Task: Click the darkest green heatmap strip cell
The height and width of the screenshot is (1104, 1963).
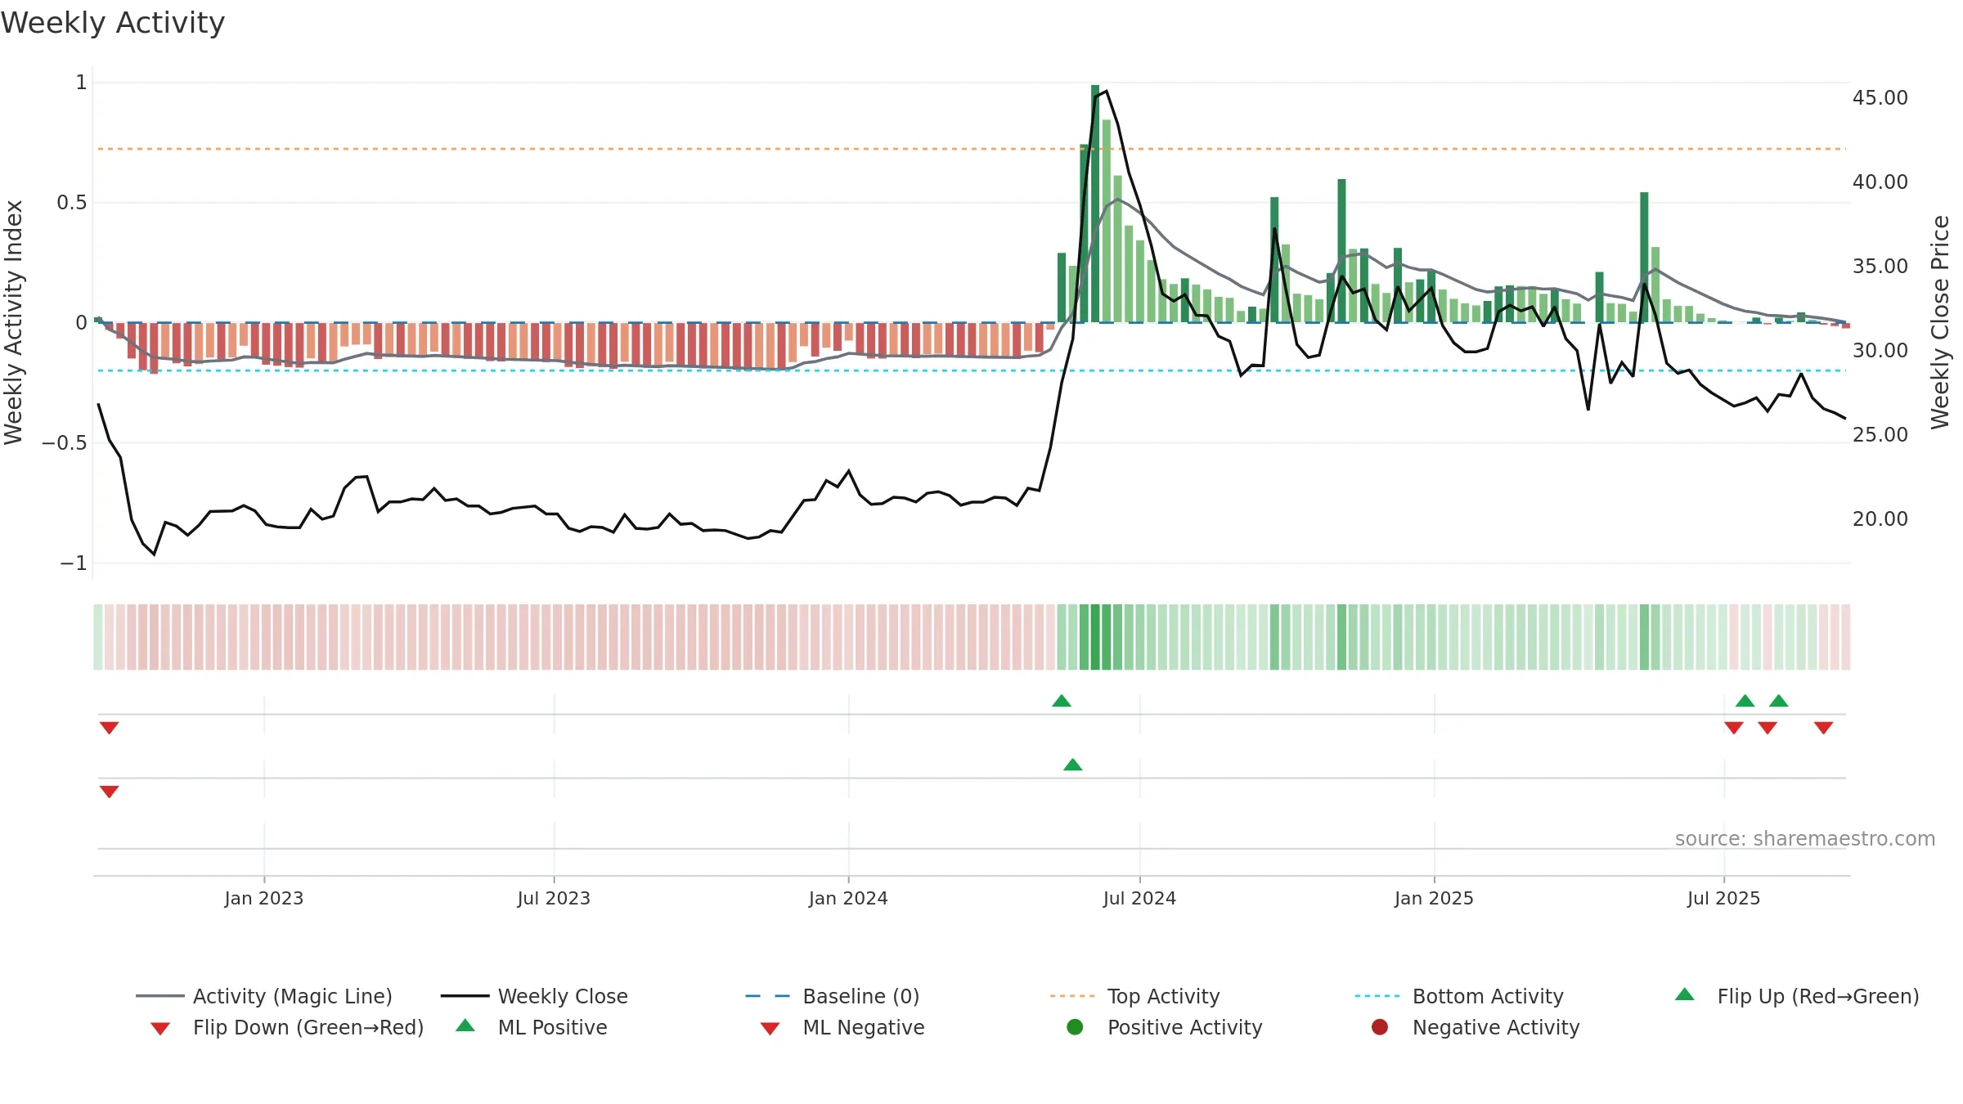Action: 1095,637
